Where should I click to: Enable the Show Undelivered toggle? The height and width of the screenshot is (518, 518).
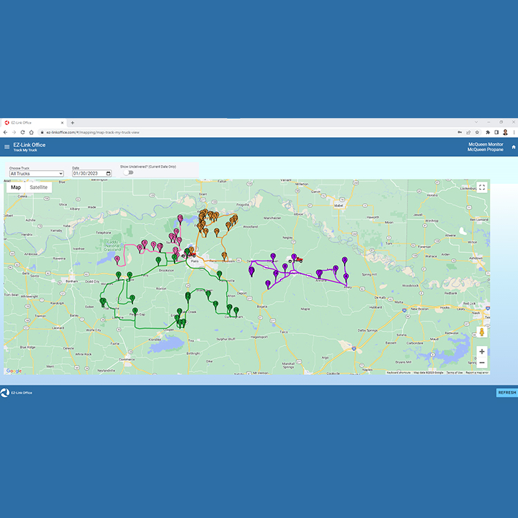click(128, 173)
